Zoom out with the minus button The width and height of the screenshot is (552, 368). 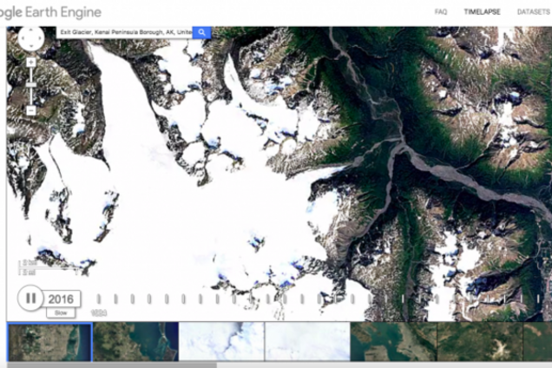pyautogui.click(x=31, y=111)
